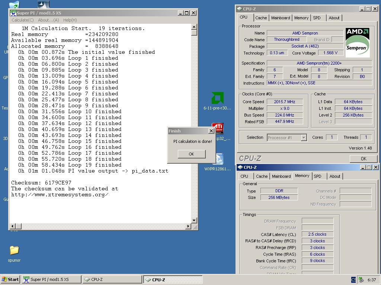This screenshot has width=381, height=285.
Task: Switch to Memory tab in top CPU-Z window
Action: point(301,18)
